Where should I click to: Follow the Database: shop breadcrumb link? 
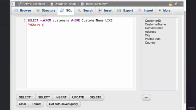pyautogui.click(x=65, y=4)
